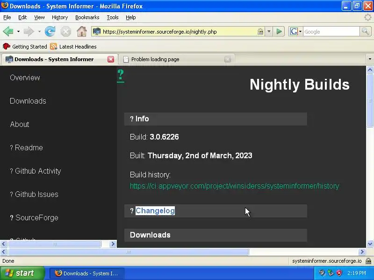The height and width of the screenshot is (280, 374).
Task: Open the File menu
Action: [x=7, y=17]
